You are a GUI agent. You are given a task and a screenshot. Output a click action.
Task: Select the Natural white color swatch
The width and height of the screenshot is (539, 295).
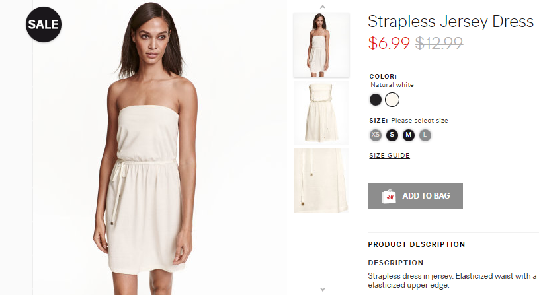click(x=392, y=100)
